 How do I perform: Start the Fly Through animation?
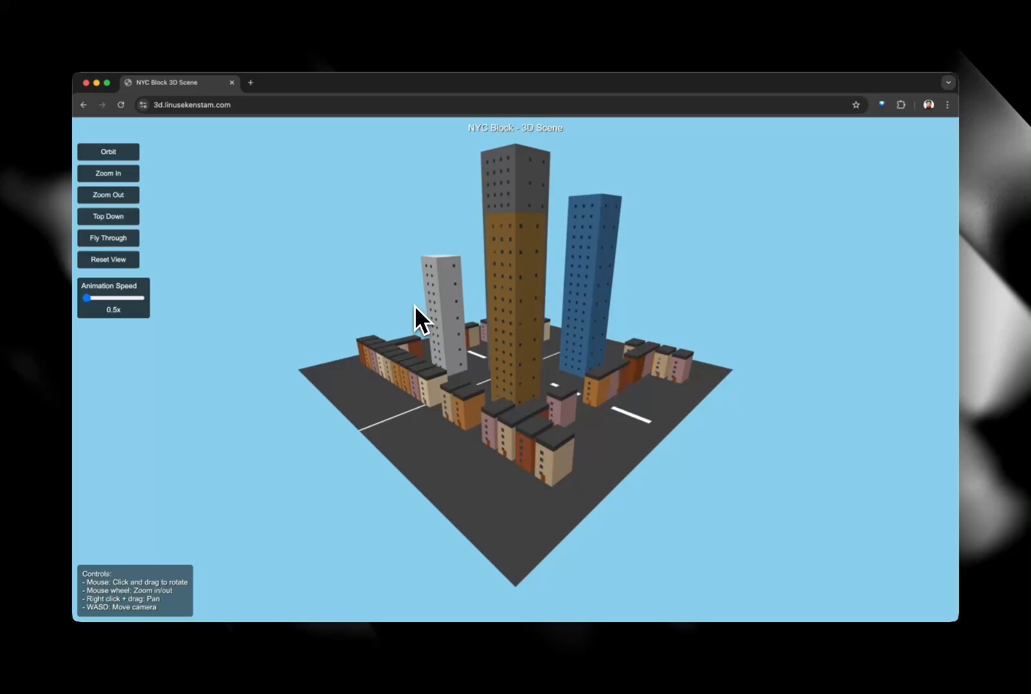pos(108,238)
